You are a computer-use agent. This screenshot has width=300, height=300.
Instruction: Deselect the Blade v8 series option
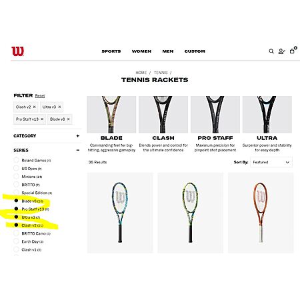pyautogui.click(x=16, y=201)
